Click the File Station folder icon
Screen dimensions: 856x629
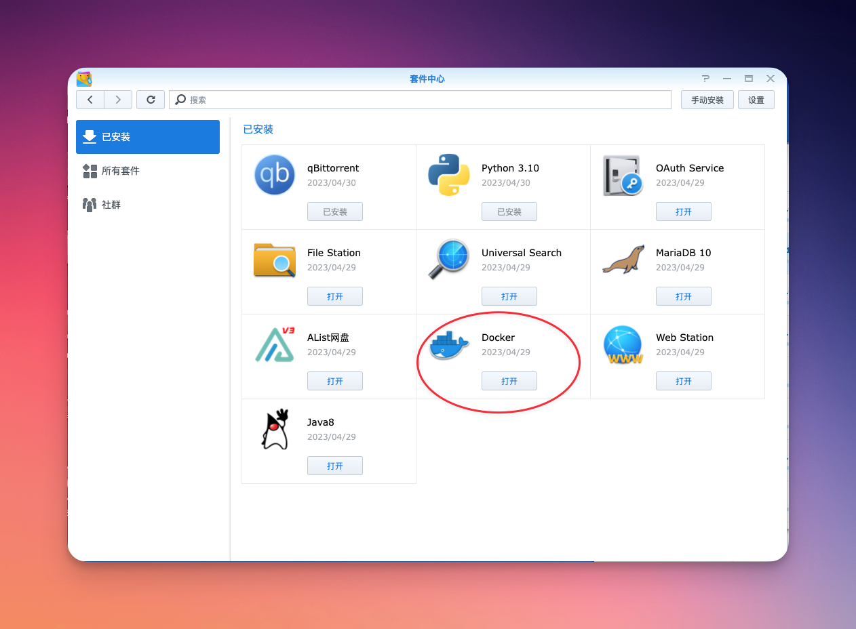pos(275,260)
